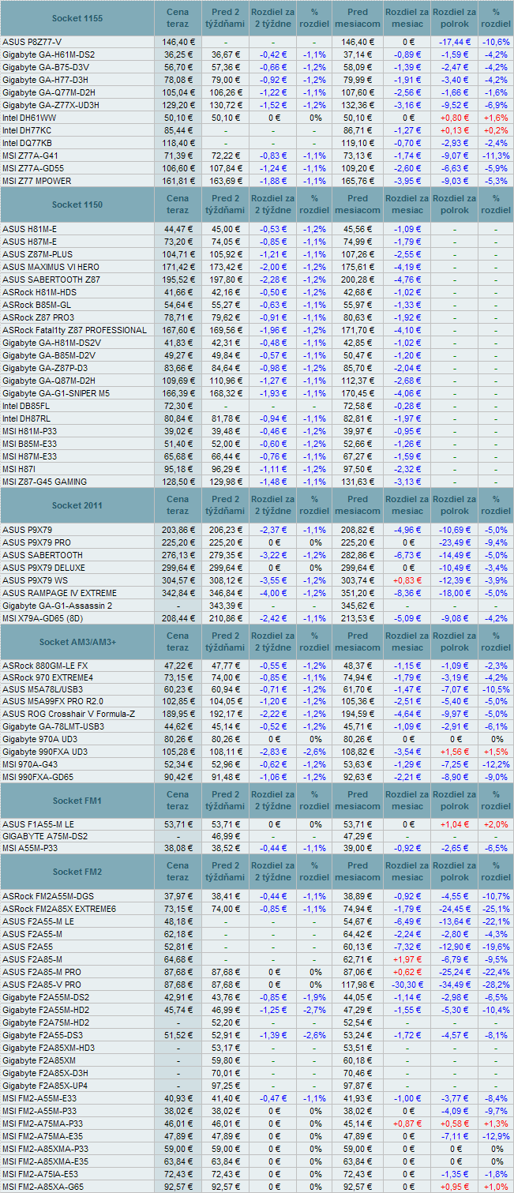
Task: Click the Cena teraz header in the Socket 1155 section
Action: pyautogui.click(x=178, y=17)
